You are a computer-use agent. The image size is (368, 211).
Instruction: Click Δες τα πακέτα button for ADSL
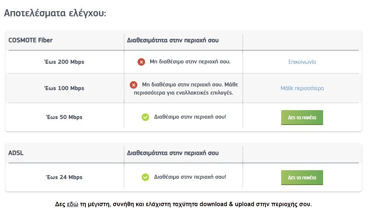tap(302, 177)
